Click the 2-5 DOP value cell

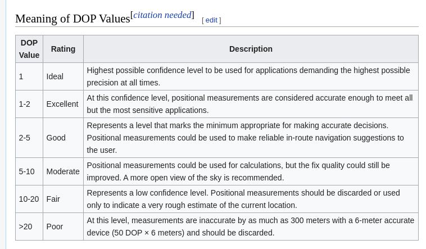pyautogui.click(x=25, y=138)
